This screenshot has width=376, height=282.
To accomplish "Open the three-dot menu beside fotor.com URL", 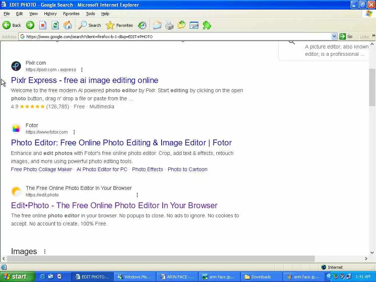I will tap(74, 132).
